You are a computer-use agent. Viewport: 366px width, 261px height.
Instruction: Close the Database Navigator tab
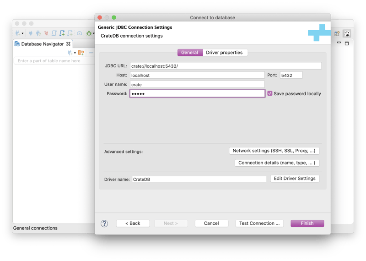coord(68,43)
